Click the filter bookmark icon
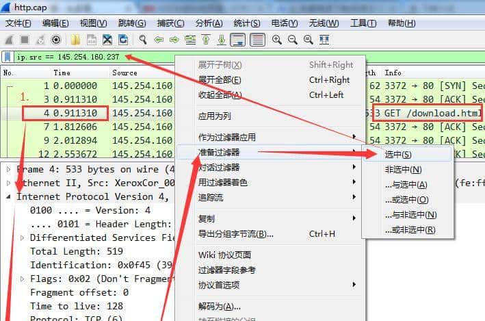 (x=8, y=57)
